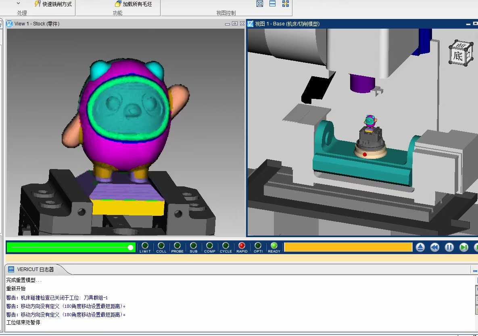The height and width of the screenshot is (336, 478).
Task: Click the green animation speed slider handle
Action: coord(130,247)
